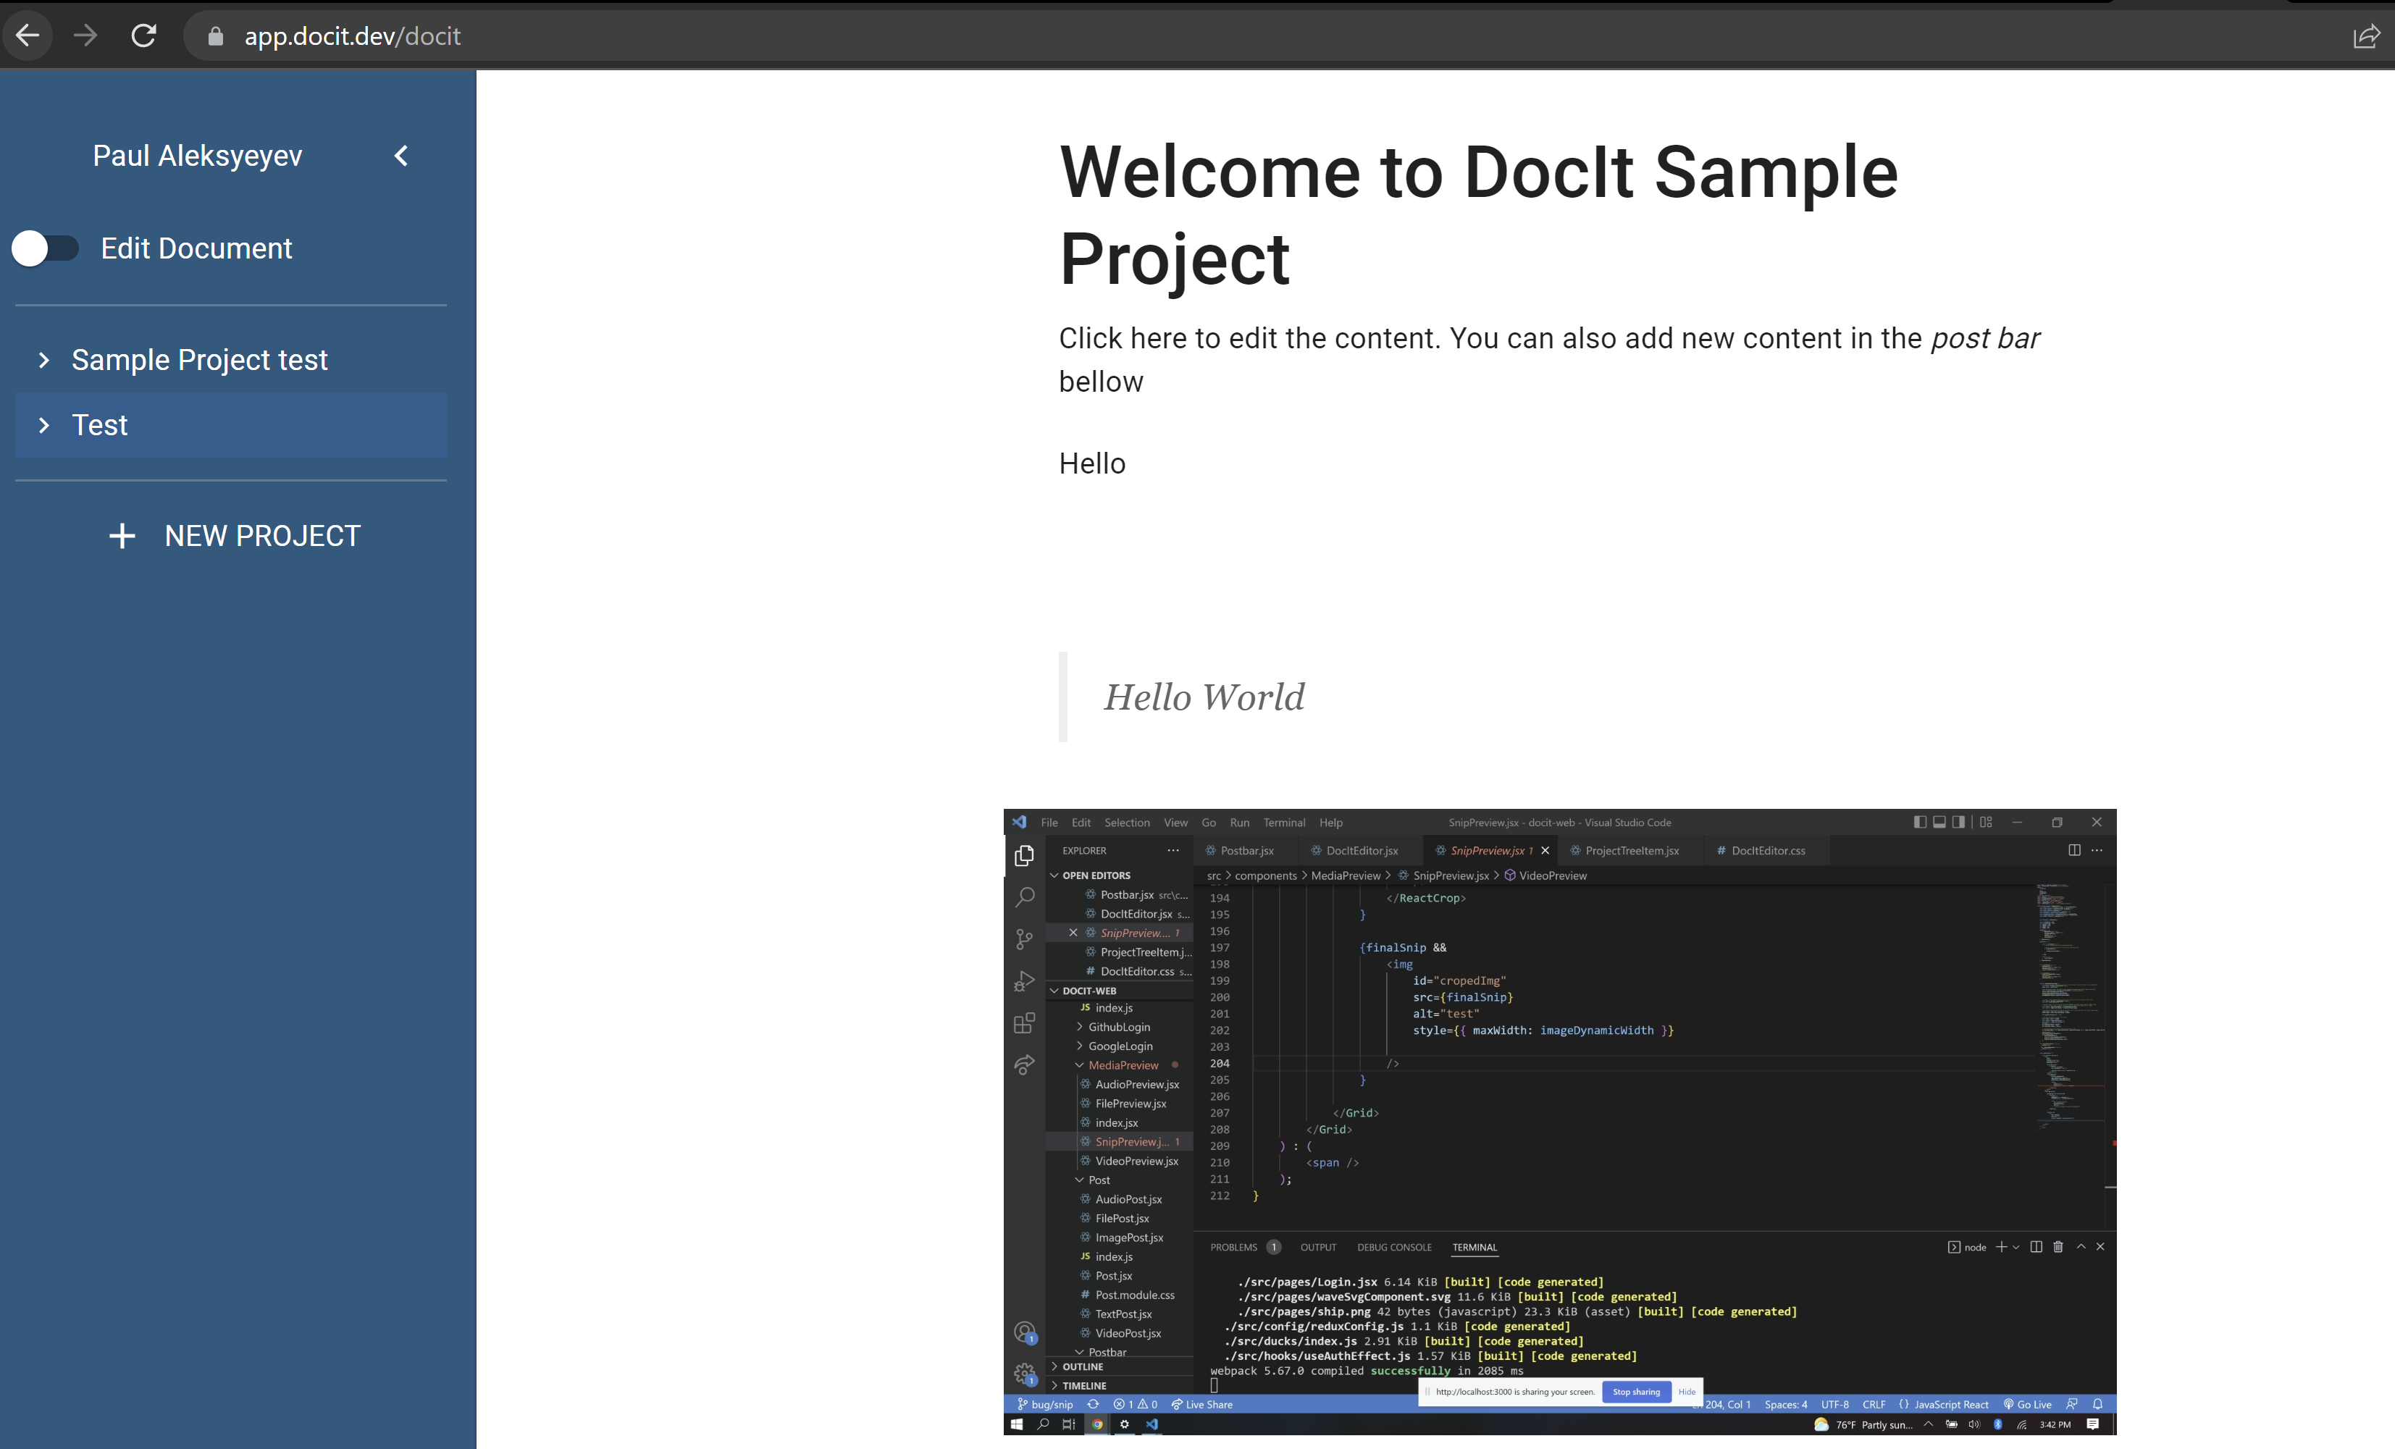The width and height of the screenshot is (2395, 1449).
Task: In the screenshot's taskbar, click Windows Start icon
Action: 1017,1424
